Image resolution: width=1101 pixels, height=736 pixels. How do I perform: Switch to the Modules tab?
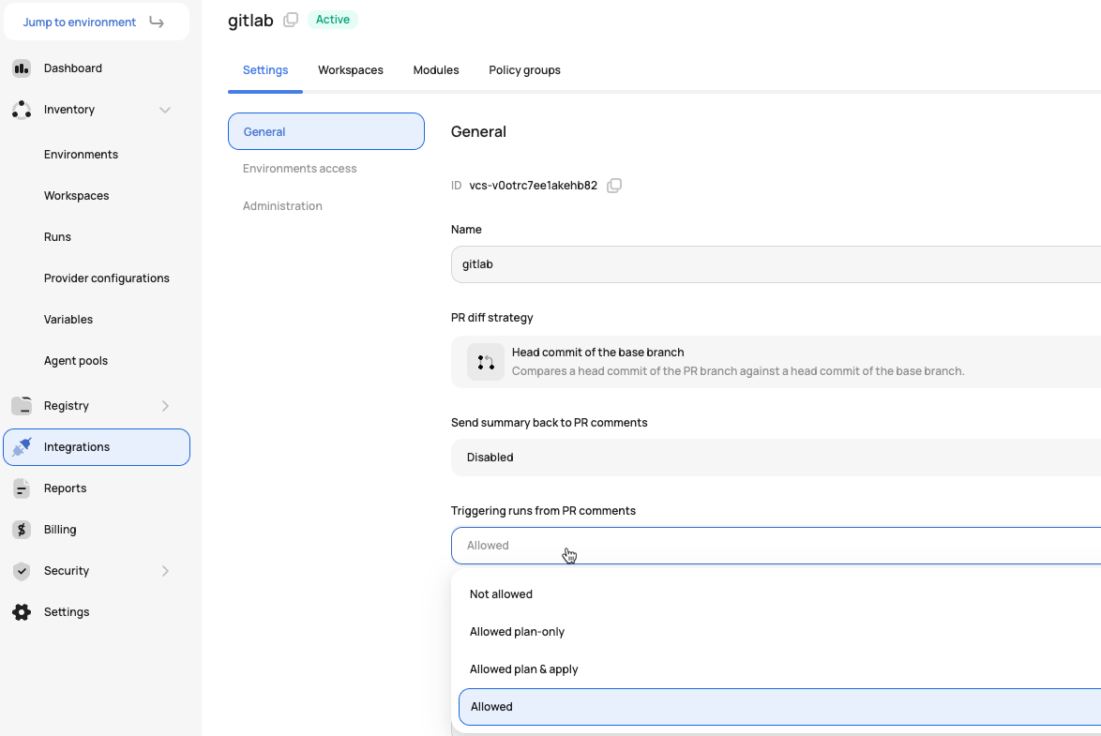(436, 70)
